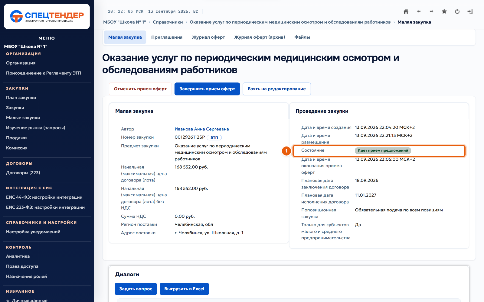
Task: Click the Идет прием предложений status badge
Action: tap(383, 150)
